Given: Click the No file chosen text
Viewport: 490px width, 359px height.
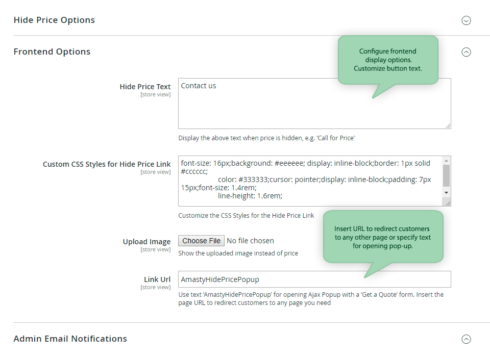Looking at the screenshot, I should [x=250, y=241].
